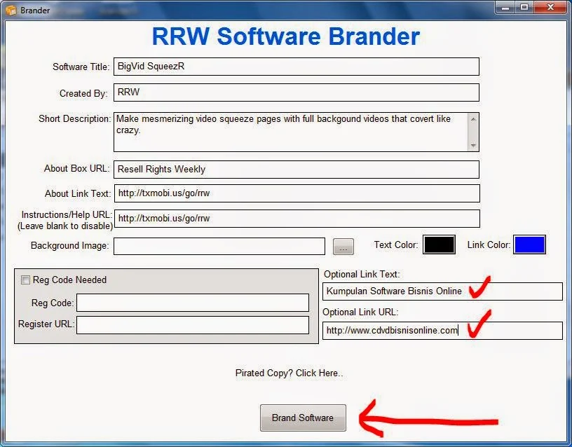
Task: Browse for background image with ellipsis button
Action: pyautogui.click(x=343, y=247)
